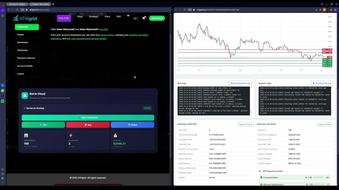Click the ACTIVE status badge

pos(147,108)
